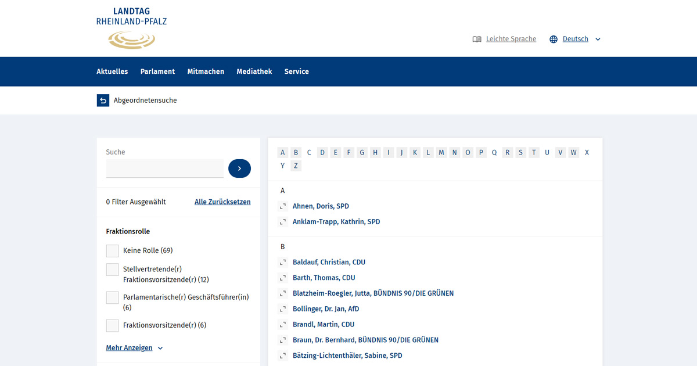
Task: Open the Mediathek menu item
Action: click(x=254, y=71)
